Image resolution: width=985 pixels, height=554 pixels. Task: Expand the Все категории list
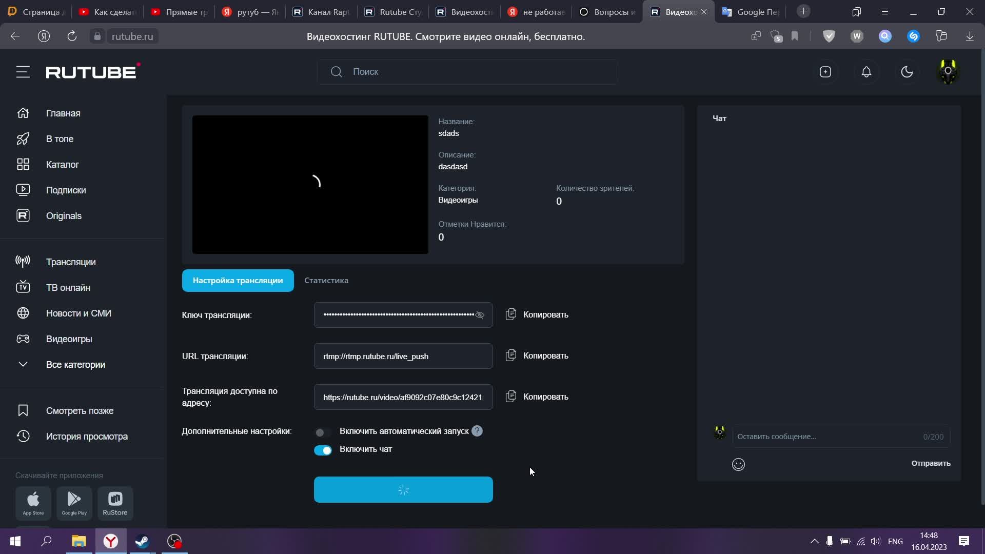click(x=75, y=365)
